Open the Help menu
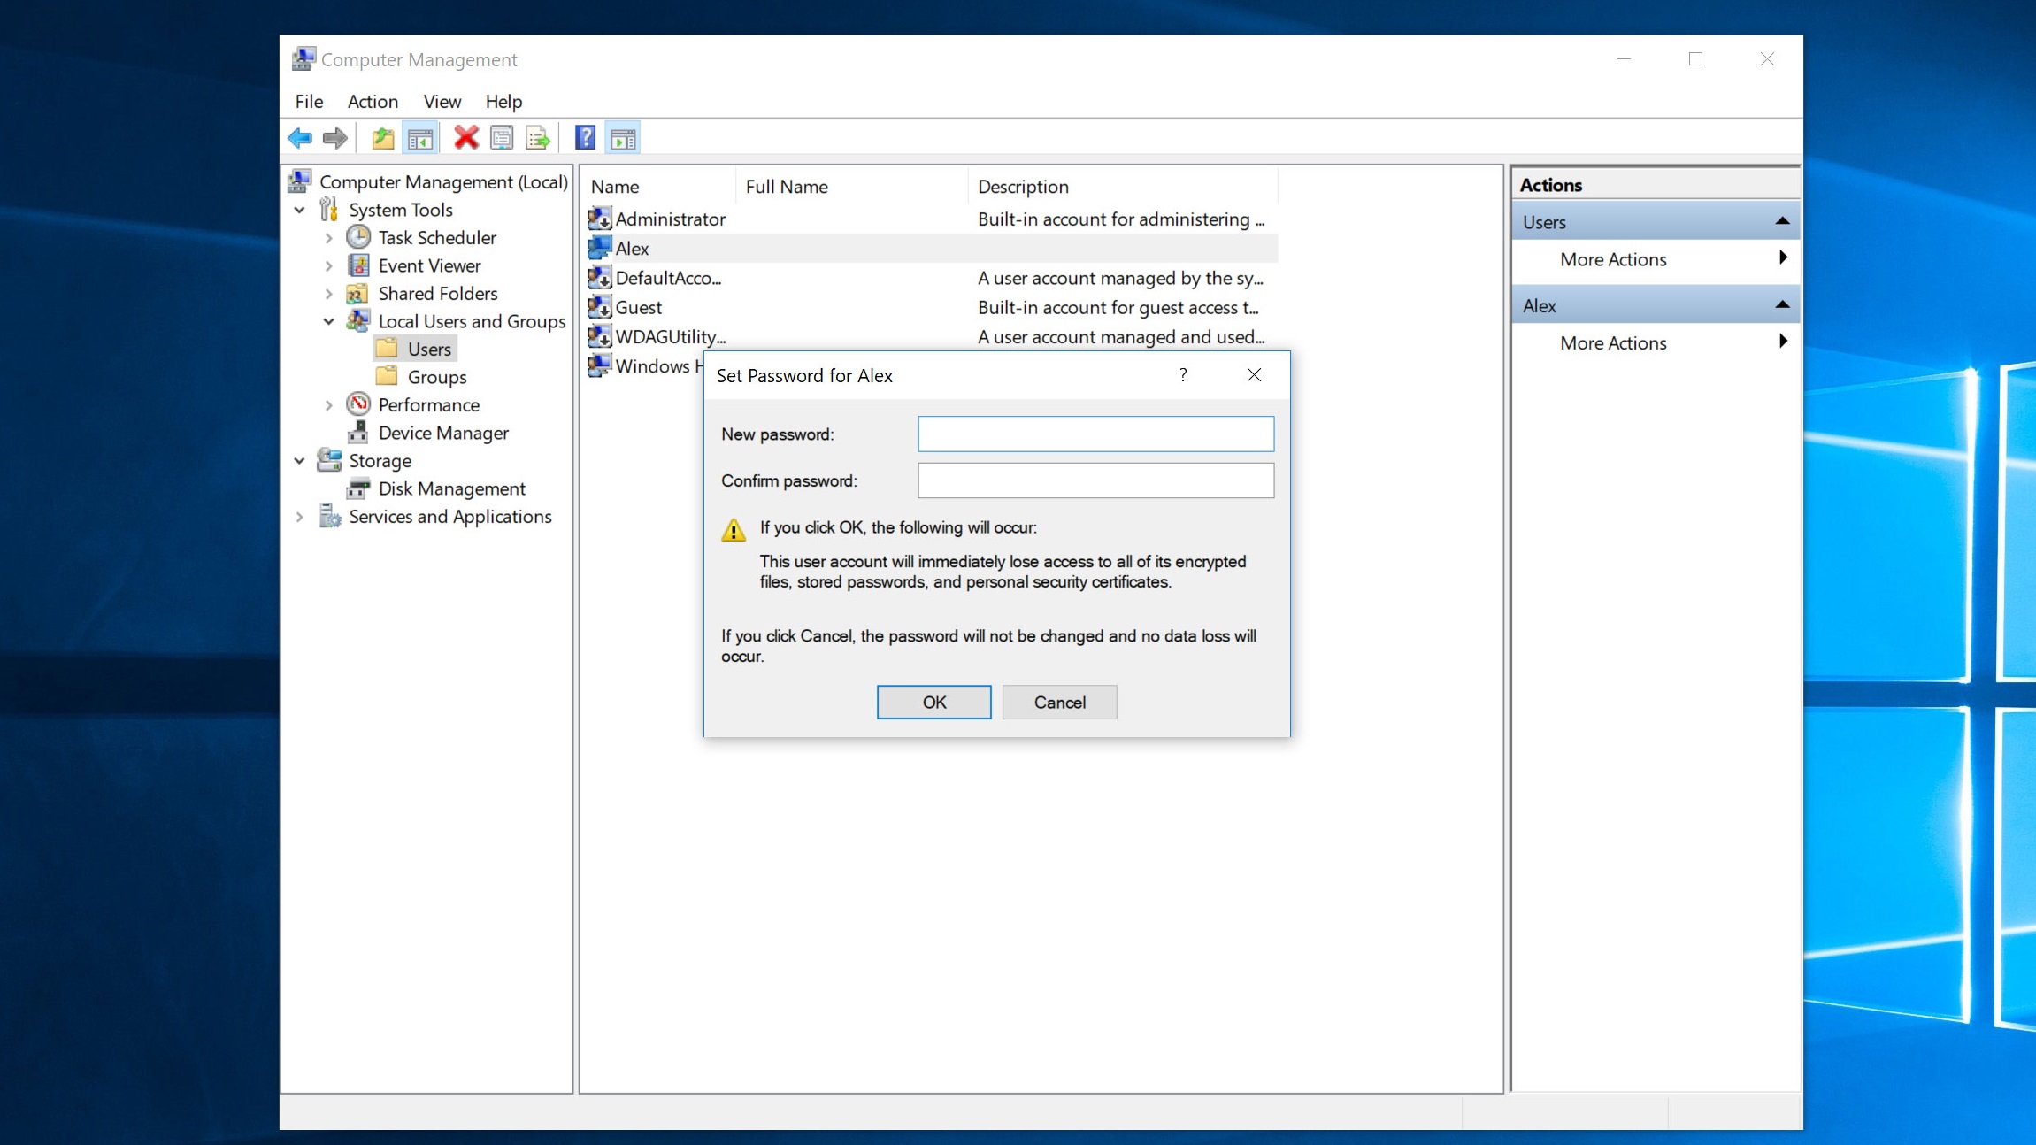The width and height of the screenshot is (2036, 1145). 503,101
